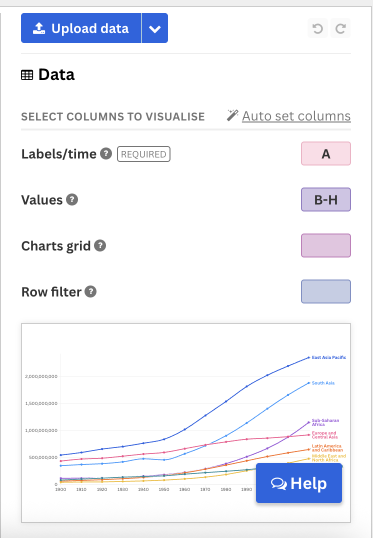Click the redo arrow icon

click(340, 28)
